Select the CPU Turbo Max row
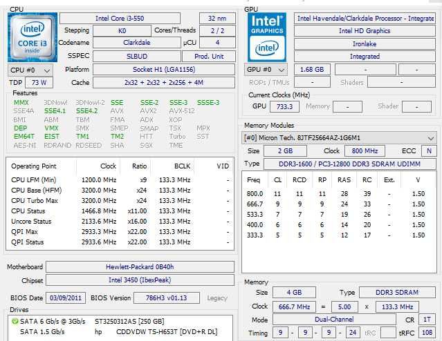This screenshot has height=341, width=442. (x=120, y=201)
